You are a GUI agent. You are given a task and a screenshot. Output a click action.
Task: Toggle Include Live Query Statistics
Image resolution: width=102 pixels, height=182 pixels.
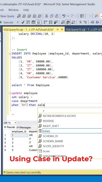[51, 22]
